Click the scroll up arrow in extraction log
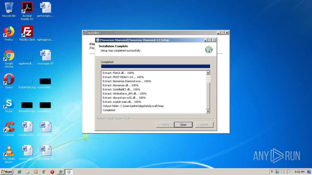 click(208, 73)
